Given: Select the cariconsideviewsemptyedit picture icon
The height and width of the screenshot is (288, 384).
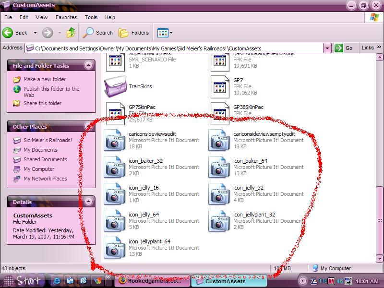Looking at the screenshot, I should 219,140.
